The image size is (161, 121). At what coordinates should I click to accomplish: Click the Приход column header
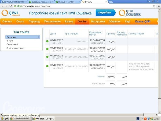[111, 34]
